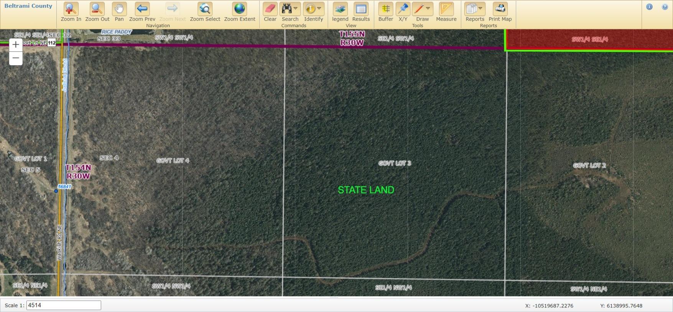Open help with the question mark icon
673x312 pixels.
coord(665,7)
